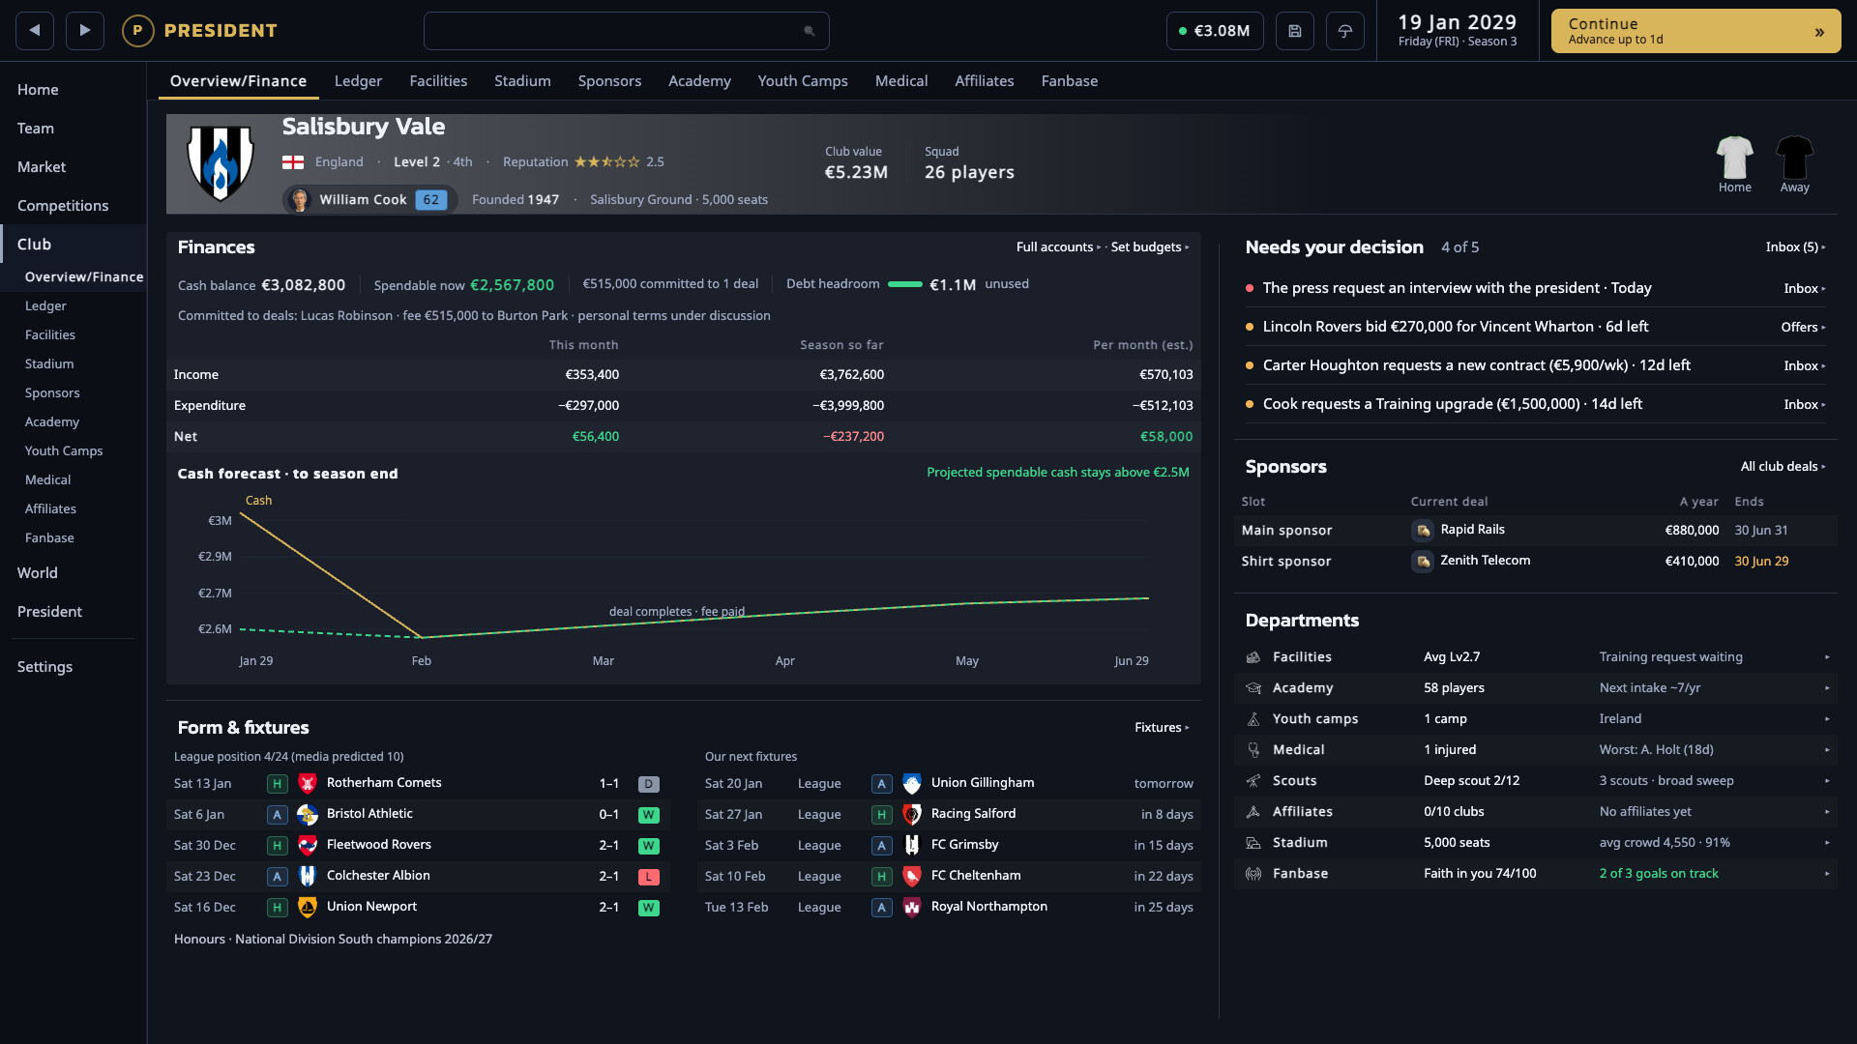Open the Youth Camps tab
The height and width of the screenshot is (1044, 1857).
coord(803,81)
